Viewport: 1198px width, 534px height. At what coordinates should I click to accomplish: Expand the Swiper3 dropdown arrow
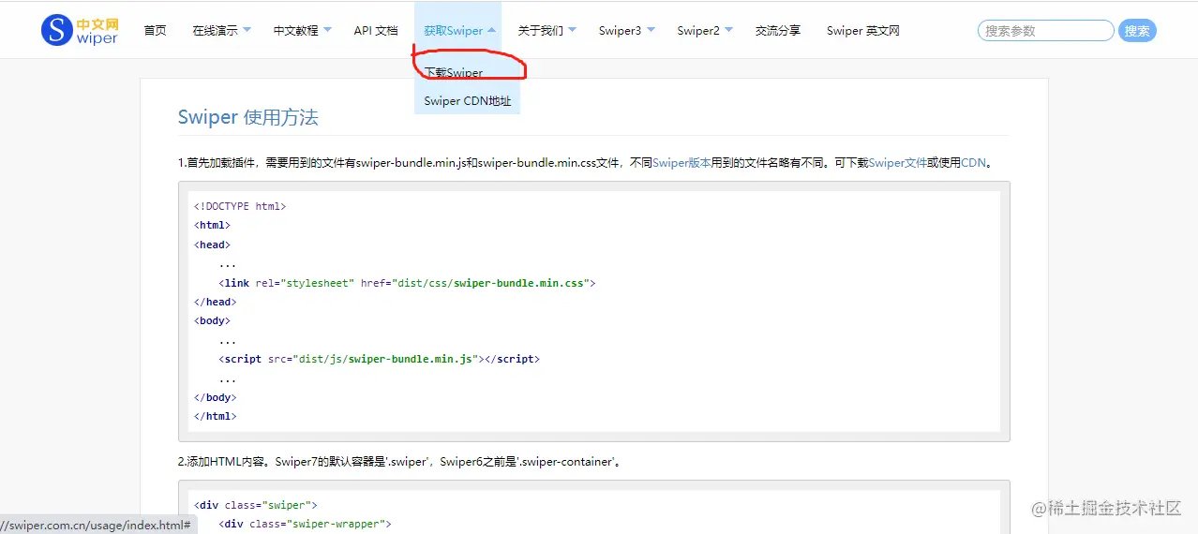[x=651, y=30]
